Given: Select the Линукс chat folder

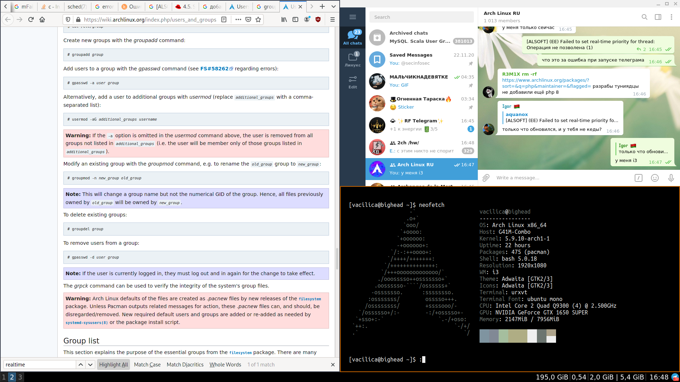Looking at the screenshot, I should [352, 59].
